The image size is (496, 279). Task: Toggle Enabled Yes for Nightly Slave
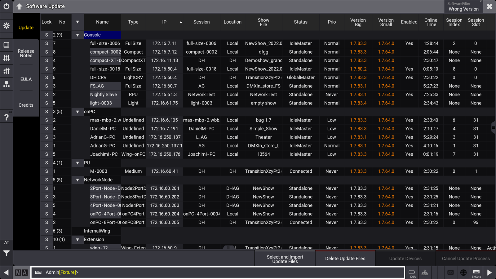pos(409,95)
